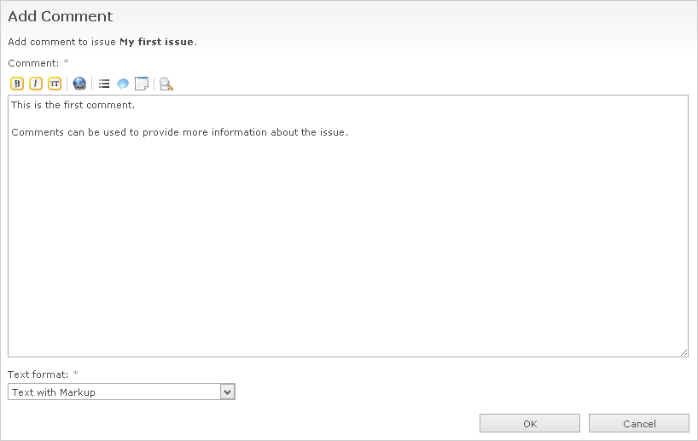Image resolution: width=698 pixels, height=441 pixels.
Task: Click the 'Add Comment' dialog title
Action: [x=61, y=16]
